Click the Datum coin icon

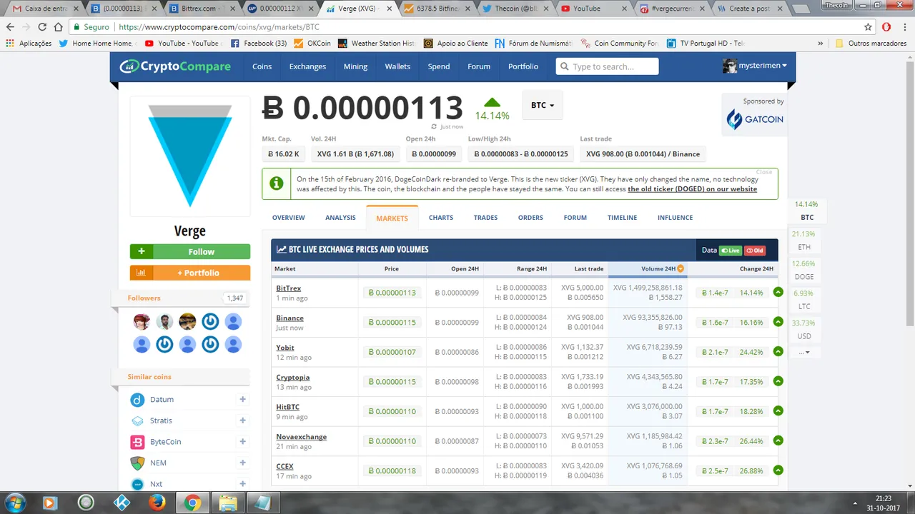(x=138, y=400)
